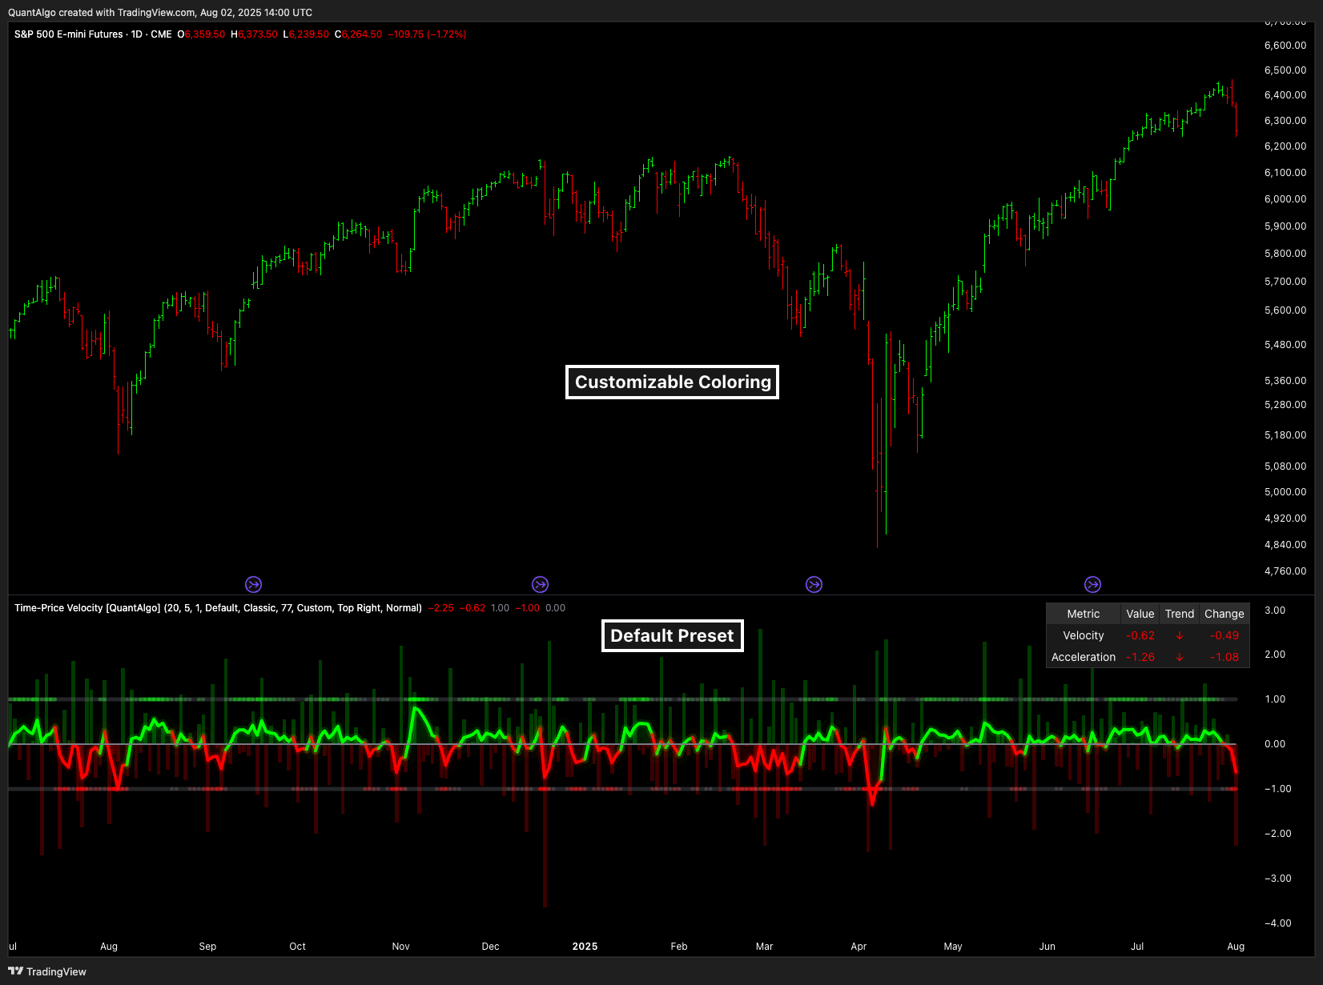1323x985 pixels.
Task: Click the high price value 6,373.50 in header
Action: click(x=258, y=34)
